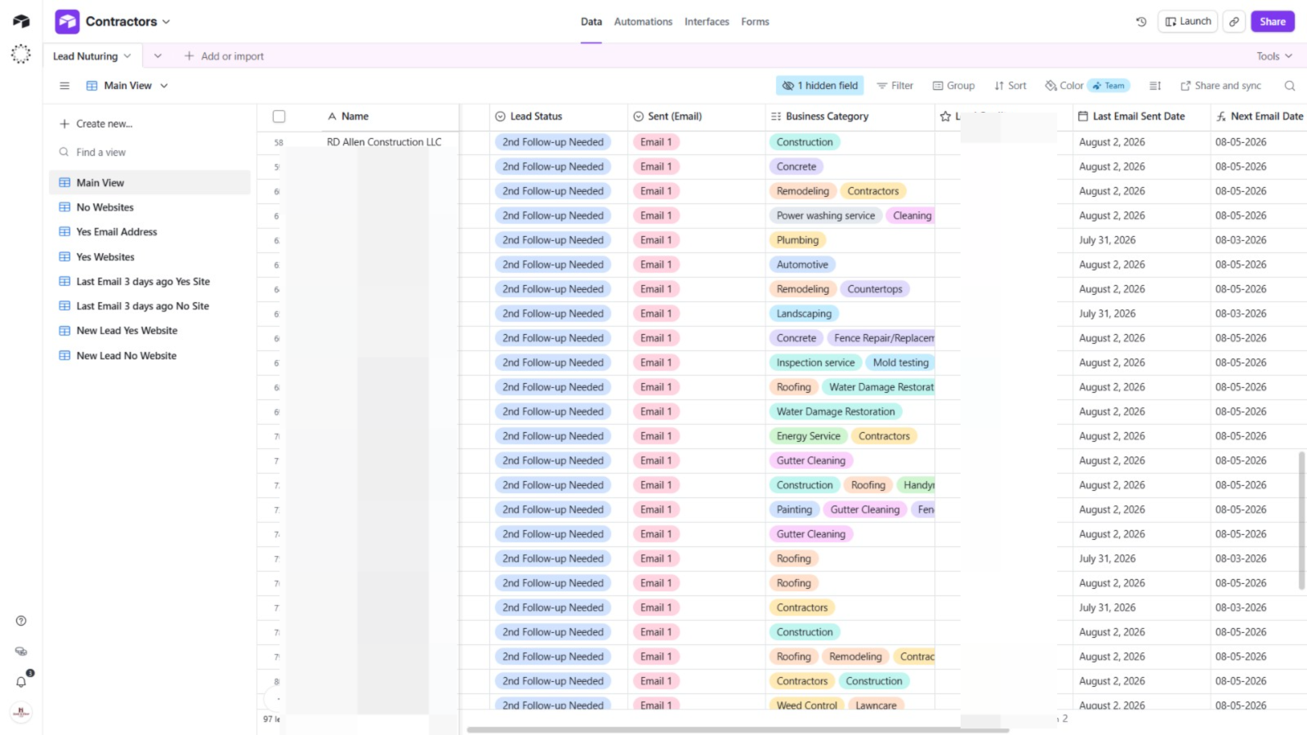This screenshot has width=1307, height=735.
Task: Click the Launch button
Action: (1188, 22)
